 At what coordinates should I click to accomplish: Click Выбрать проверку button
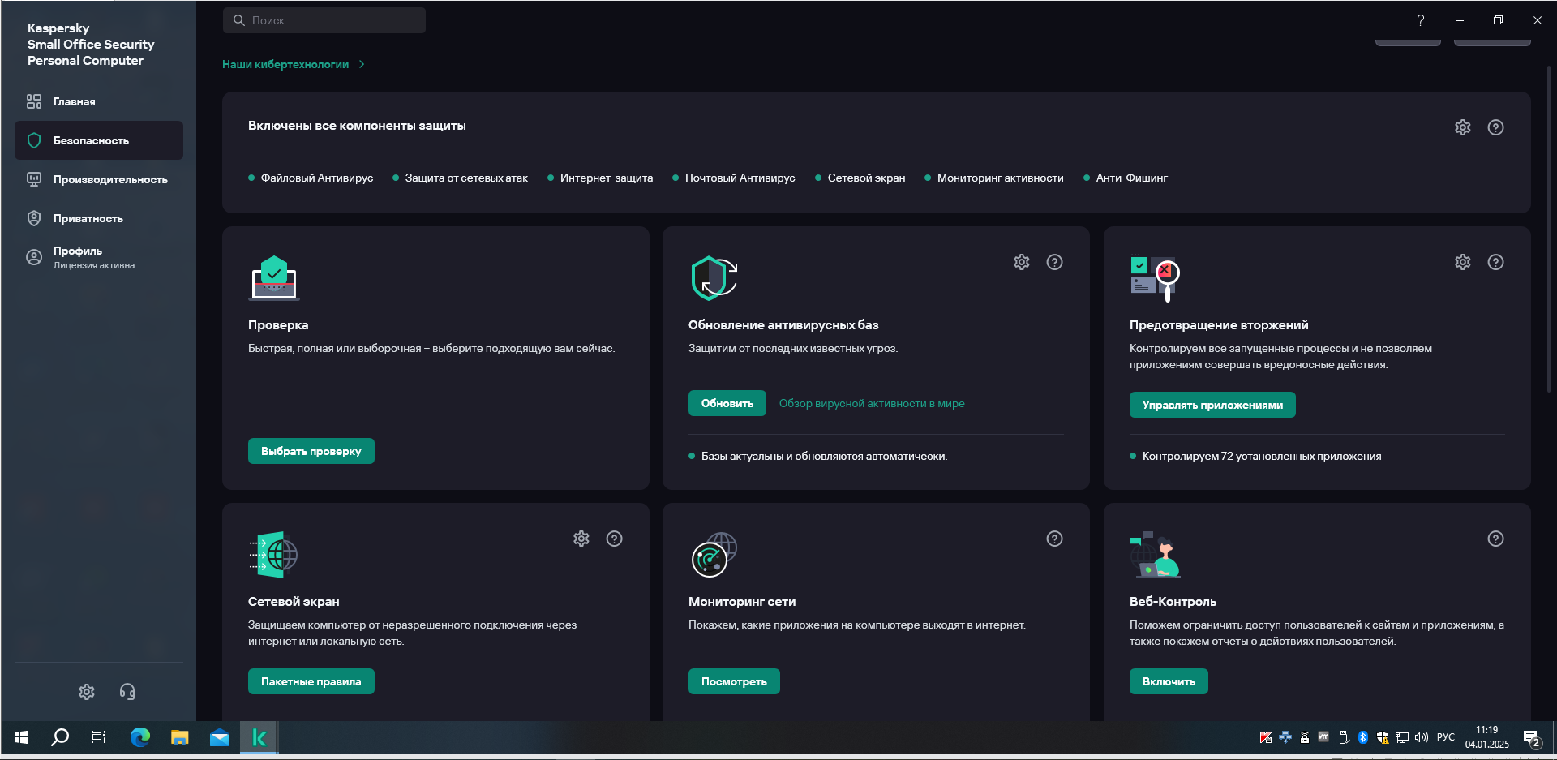(311, 451)
